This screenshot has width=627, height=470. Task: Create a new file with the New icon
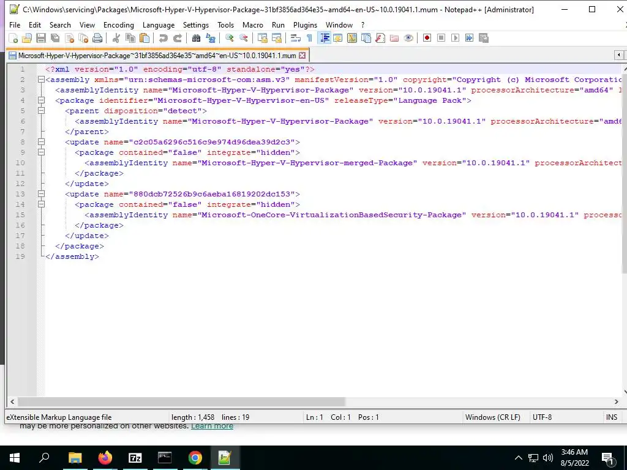[x=13, y=38]
